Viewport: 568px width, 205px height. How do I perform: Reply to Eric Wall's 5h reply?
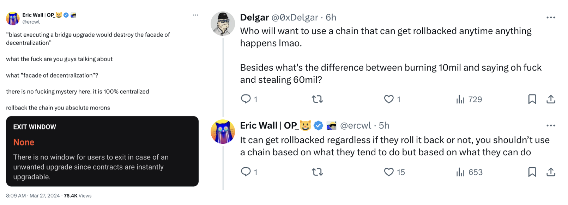click(x=246, y=172)
